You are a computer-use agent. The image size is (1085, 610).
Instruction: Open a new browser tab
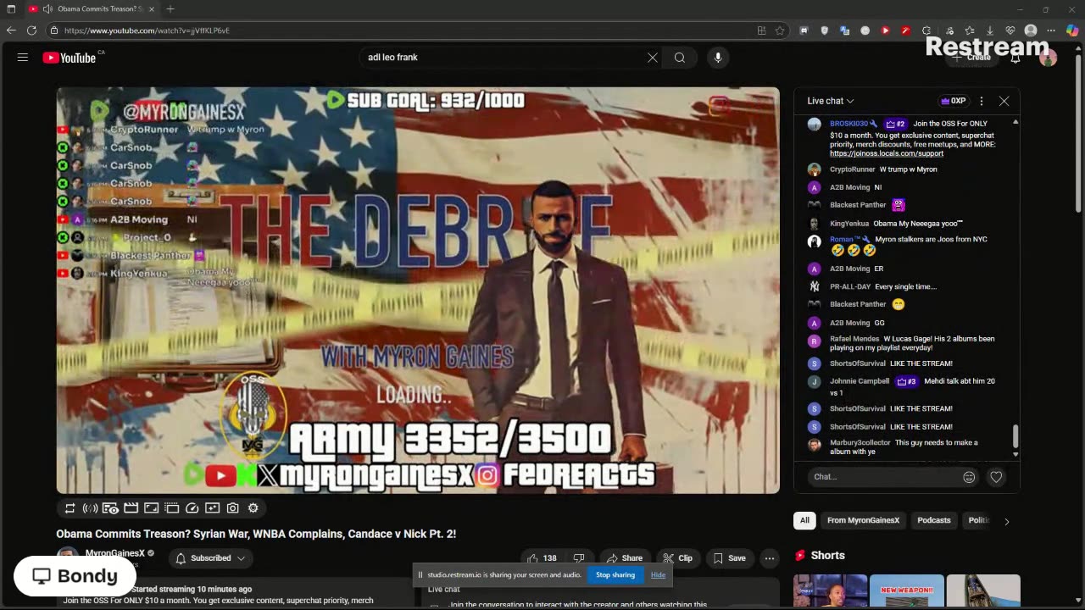coord(170,8)
